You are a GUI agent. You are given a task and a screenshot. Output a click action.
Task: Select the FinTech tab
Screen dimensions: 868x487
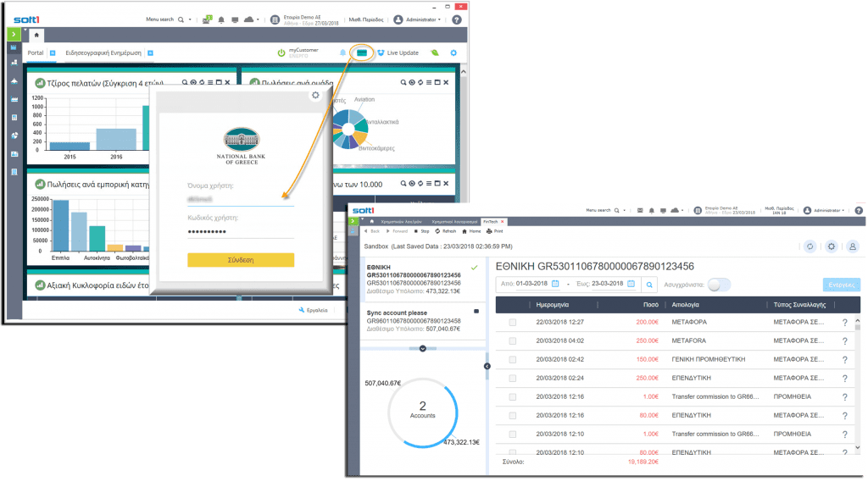[x=491, y=220]
